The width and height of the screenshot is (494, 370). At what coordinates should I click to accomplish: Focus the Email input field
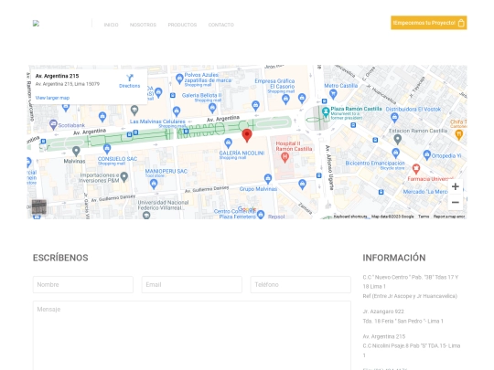click(x=192, y=284)
